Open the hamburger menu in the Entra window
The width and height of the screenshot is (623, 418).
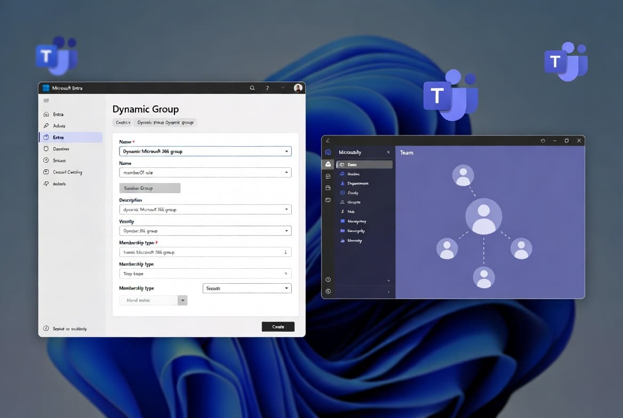46,101
